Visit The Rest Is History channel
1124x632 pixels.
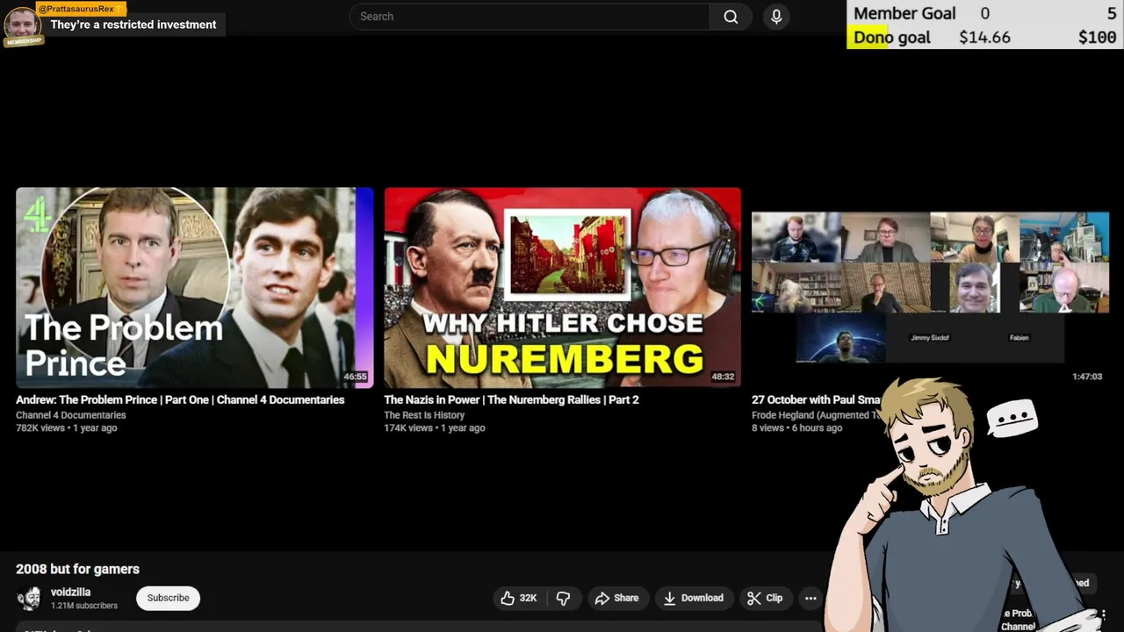click(424, 415)
